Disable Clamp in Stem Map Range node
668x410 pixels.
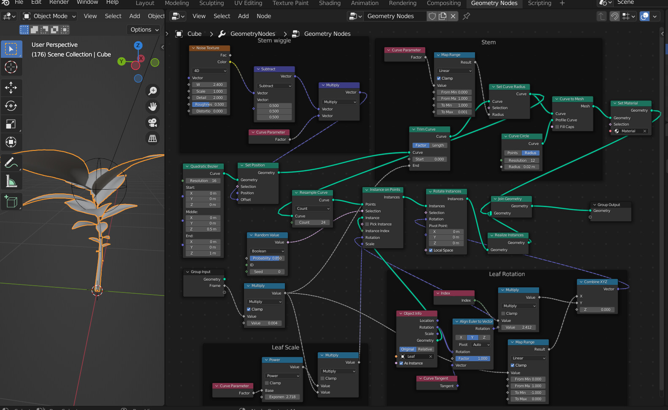point(439,78)
